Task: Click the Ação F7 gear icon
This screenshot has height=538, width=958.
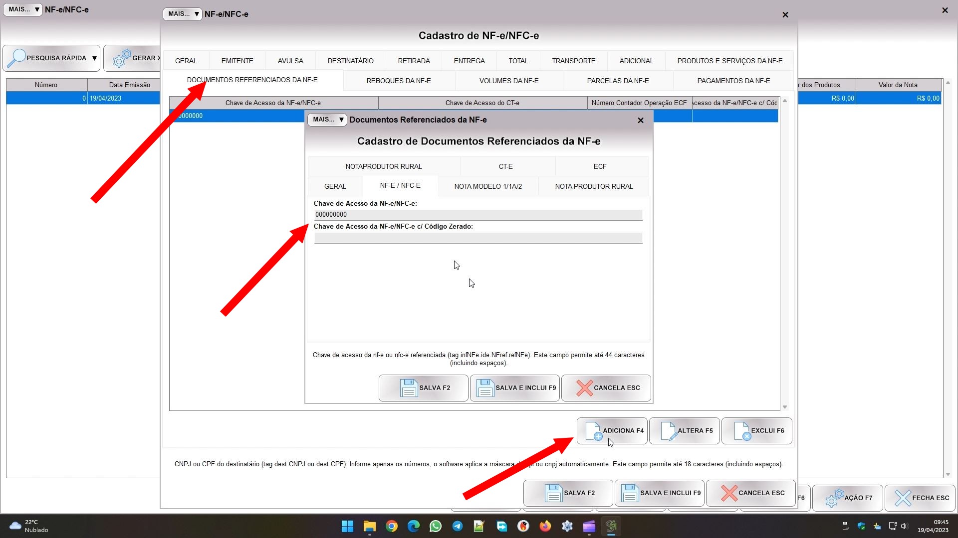Action: [x=834, y=498]
